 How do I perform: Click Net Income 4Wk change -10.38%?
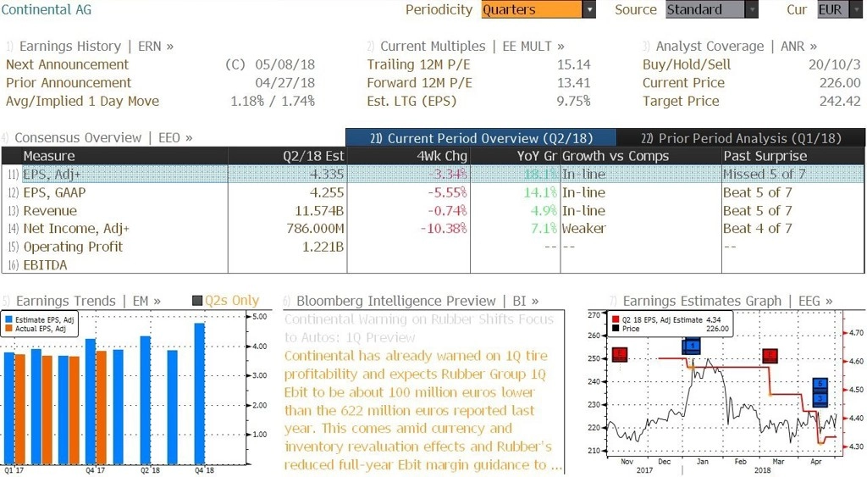pyautogui.click(x=444, y=229)
